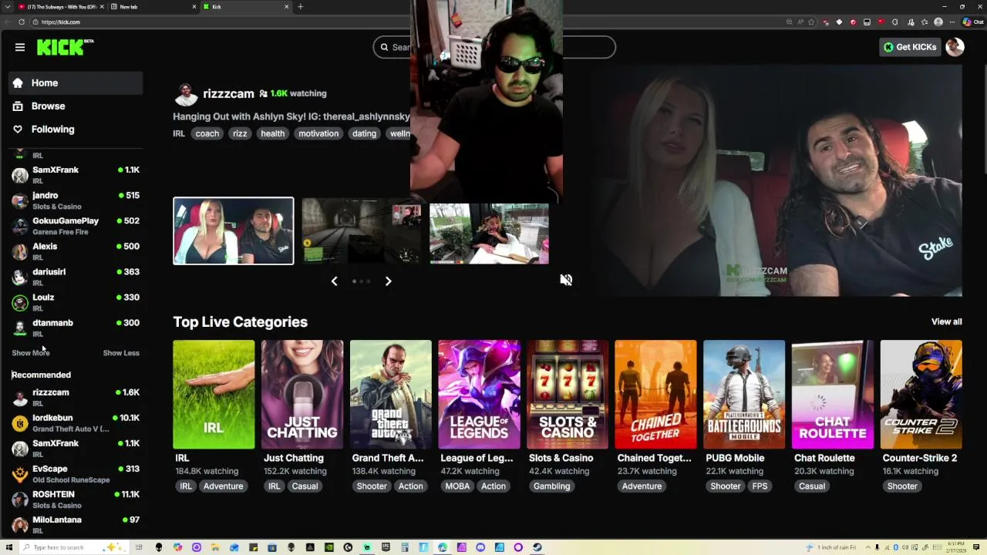Click the Get KICKs button
The width and height of the screenshot is (987, 555).
[910, 47]
